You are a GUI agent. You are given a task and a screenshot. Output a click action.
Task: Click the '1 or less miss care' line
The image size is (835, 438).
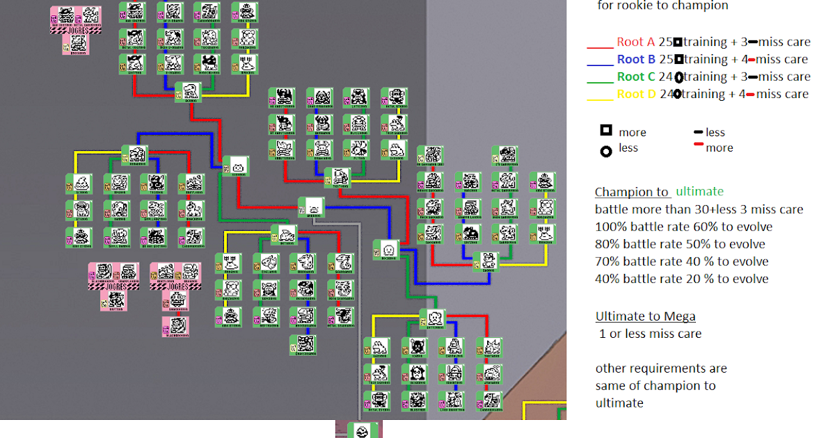[651, 334]
